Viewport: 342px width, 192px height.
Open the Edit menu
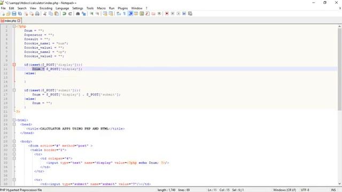[x=11, y=9]
